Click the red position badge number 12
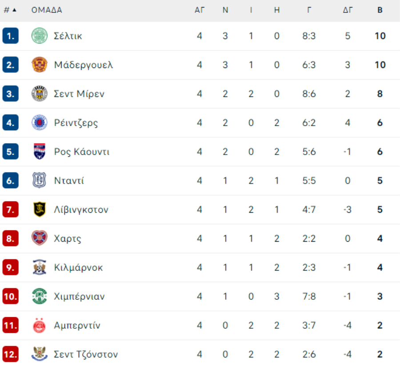This screenshot has width=400, height=366. (x=10, y=354)
